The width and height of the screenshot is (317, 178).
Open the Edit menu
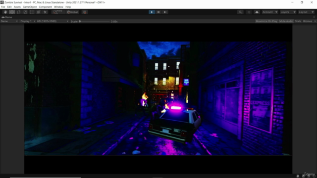click(9, 7)
